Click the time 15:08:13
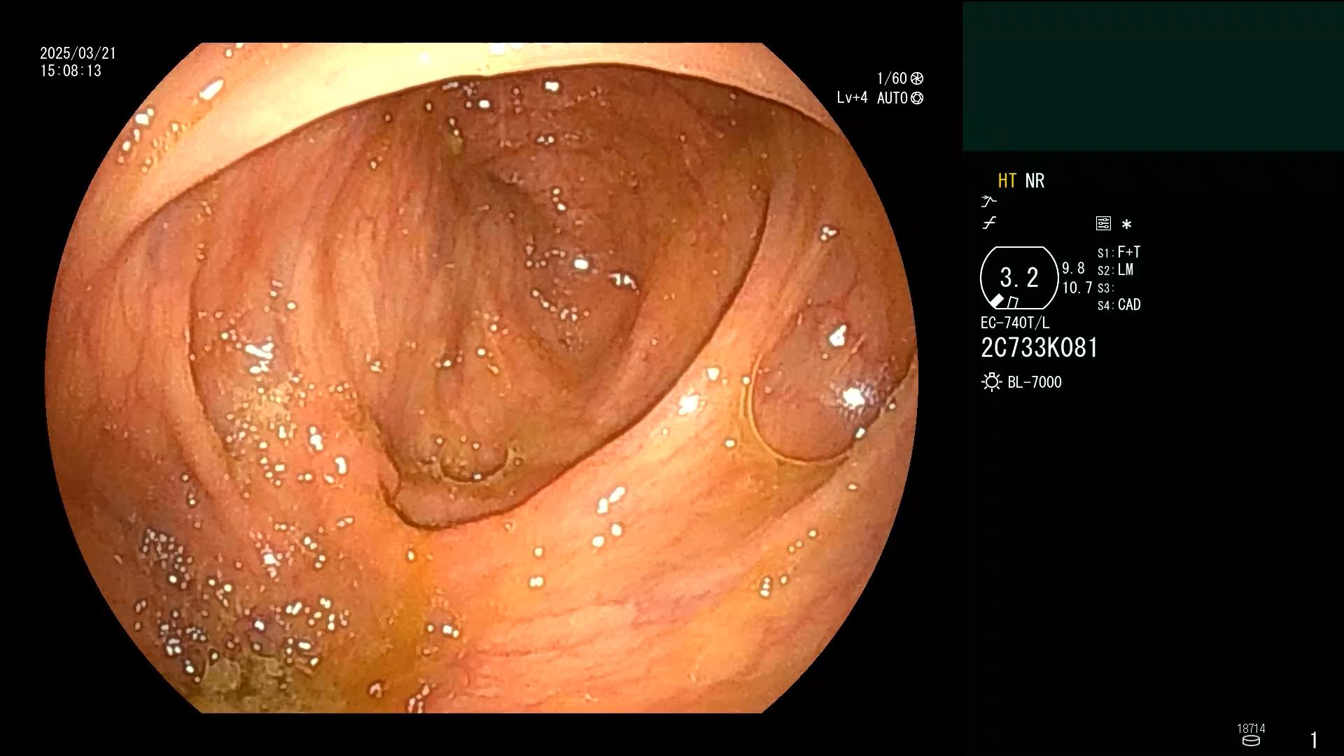The height and width of the screenshot is (756, 1344). coord(71,71)
